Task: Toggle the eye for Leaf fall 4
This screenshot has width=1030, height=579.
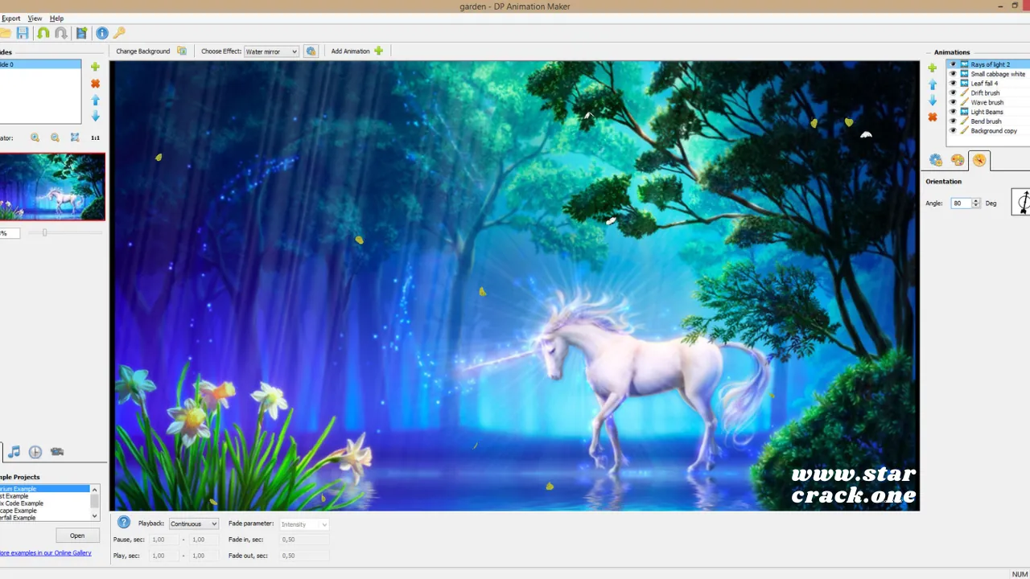Action: click(x=954, y=84)
